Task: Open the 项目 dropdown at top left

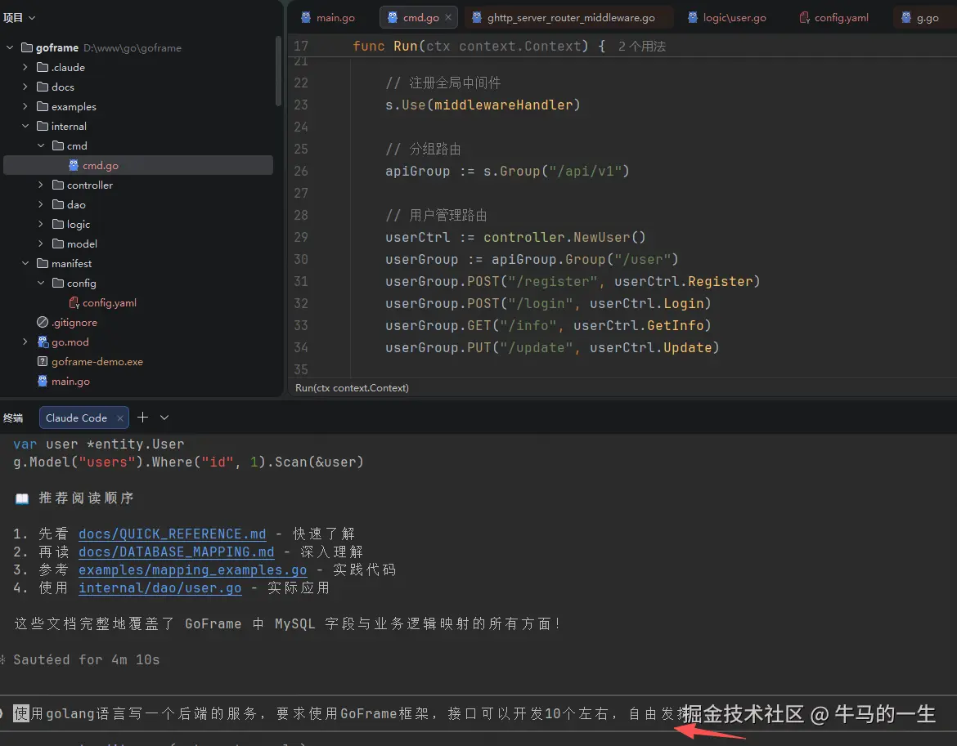Action: click(x=20, y=16)
